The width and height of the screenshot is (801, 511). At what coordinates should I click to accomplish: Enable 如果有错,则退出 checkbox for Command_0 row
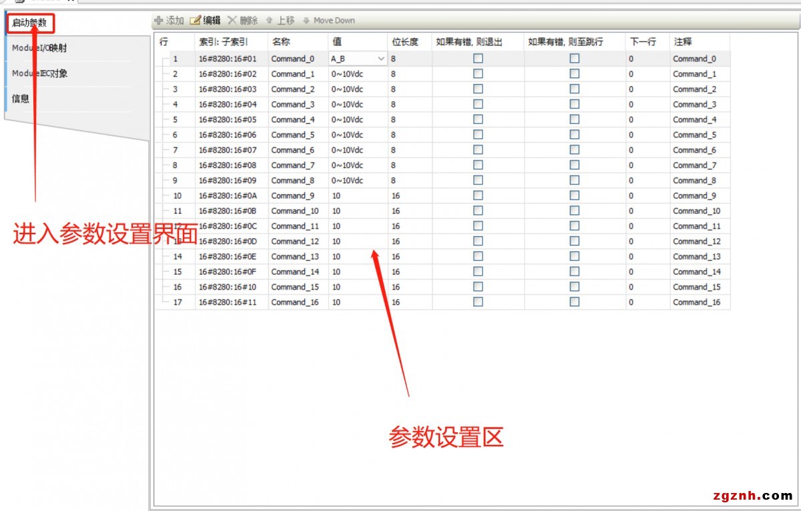point(478,59)
